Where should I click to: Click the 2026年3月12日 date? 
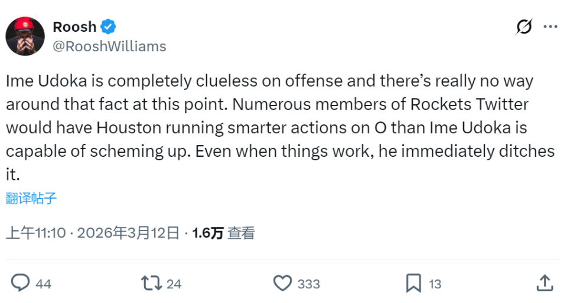[128, 233]
